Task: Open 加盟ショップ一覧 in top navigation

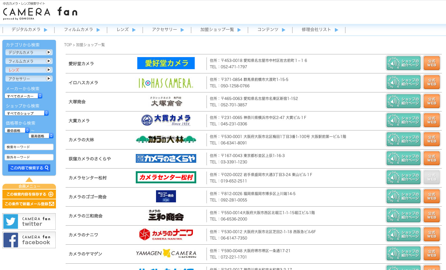Action: point(220,30)
